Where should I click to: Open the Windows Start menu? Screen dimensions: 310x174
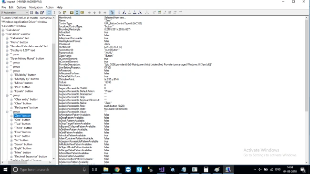[5, 170]
